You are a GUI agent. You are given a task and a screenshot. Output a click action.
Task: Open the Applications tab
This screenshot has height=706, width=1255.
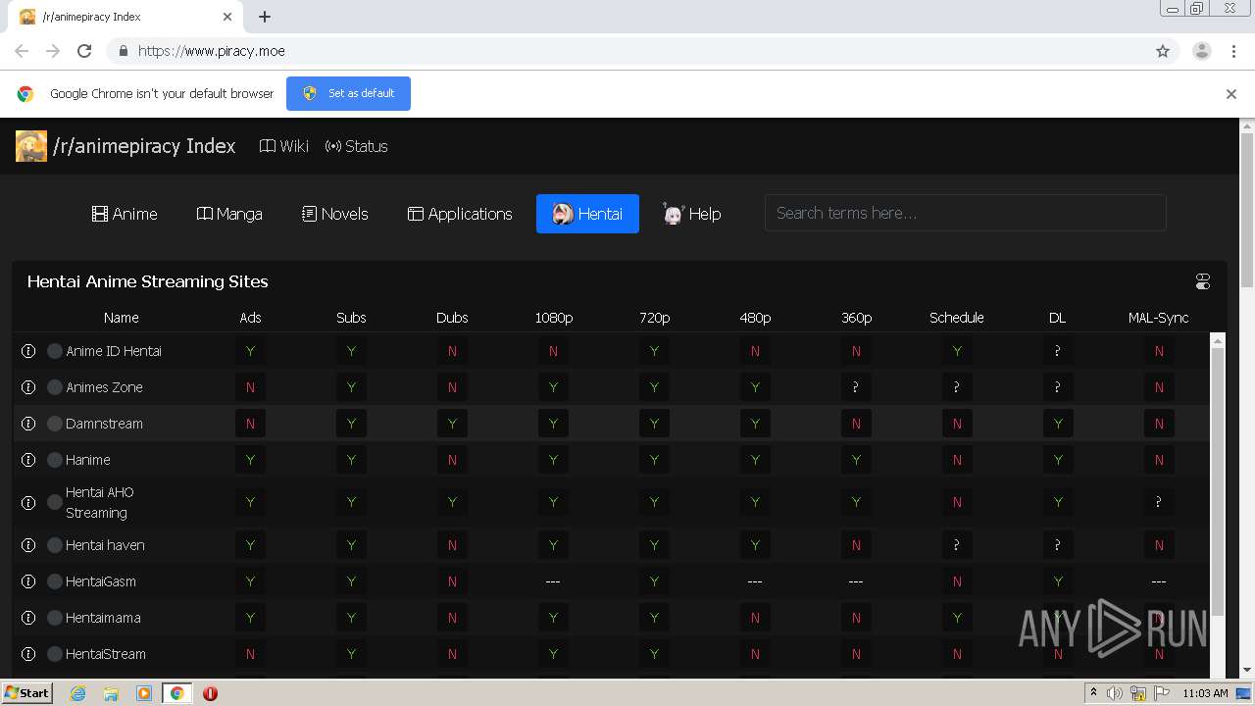(x=460, y=214)
